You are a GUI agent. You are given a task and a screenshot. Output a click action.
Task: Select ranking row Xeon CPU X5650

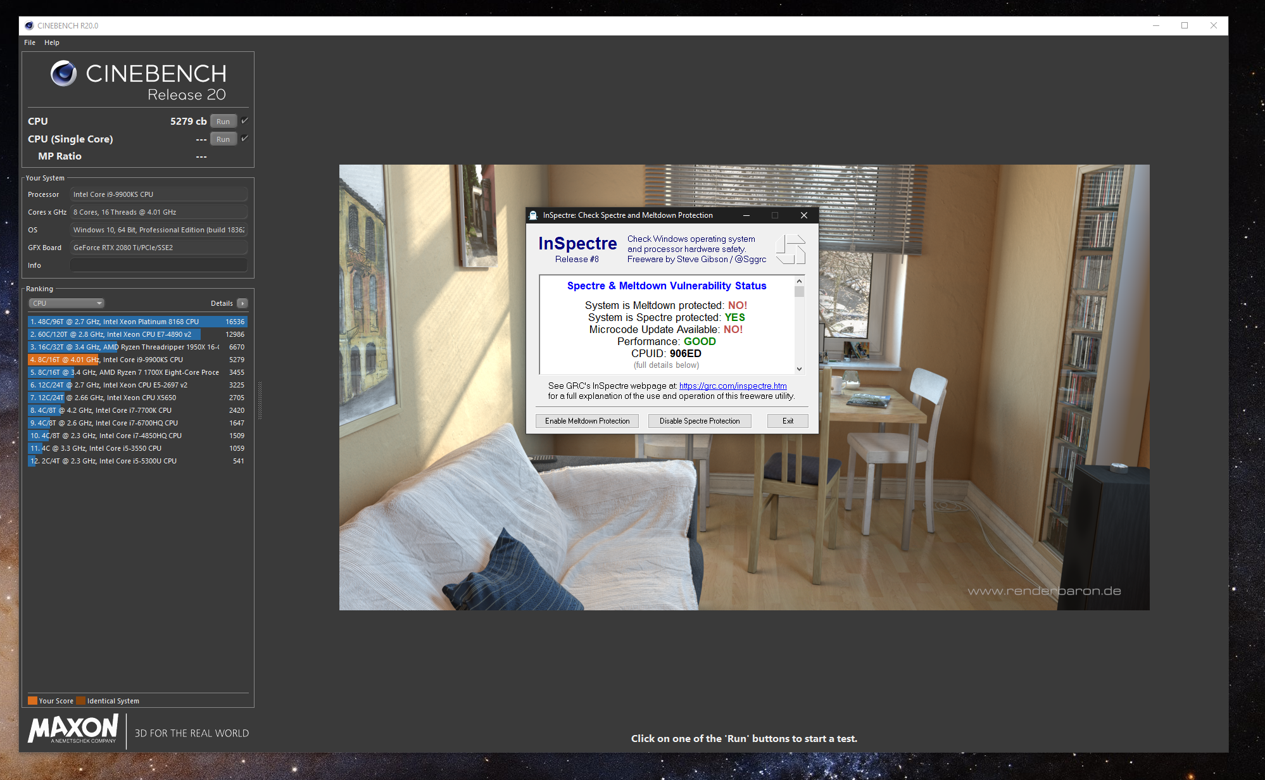(x=137, y=398)
